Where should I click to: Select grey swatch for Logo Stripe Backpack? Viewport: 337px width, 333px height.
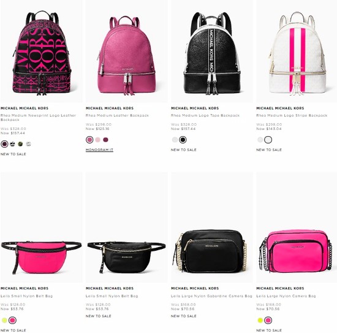click(x=260, y=140)
